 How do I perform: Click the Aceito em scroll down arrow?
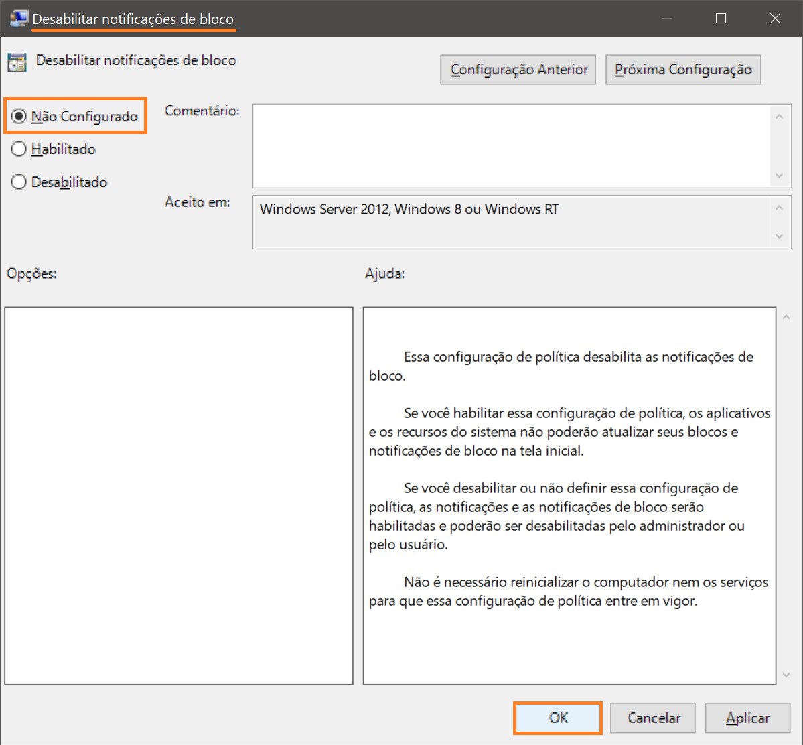(778, 236)
